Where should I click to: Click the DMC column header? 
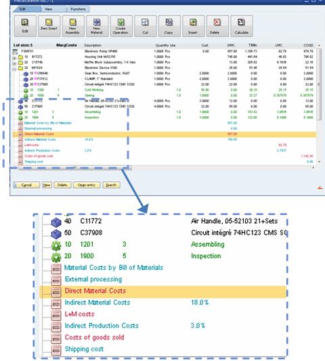231,45
